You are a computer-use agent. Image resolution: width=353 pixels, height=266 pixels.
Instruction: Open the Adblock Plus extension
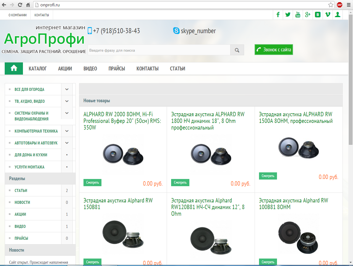pyautogui.click(x=339, y=5)
